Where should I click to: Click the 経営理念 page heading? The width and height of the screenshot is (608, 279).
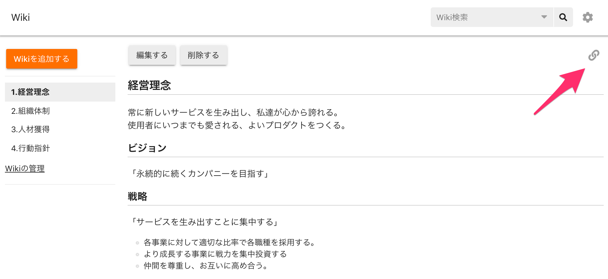coord(149,85)
